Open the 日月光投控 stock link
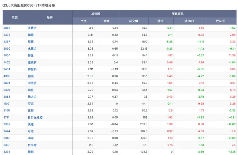The image size is (238, 155). click(x=35, y=118)
